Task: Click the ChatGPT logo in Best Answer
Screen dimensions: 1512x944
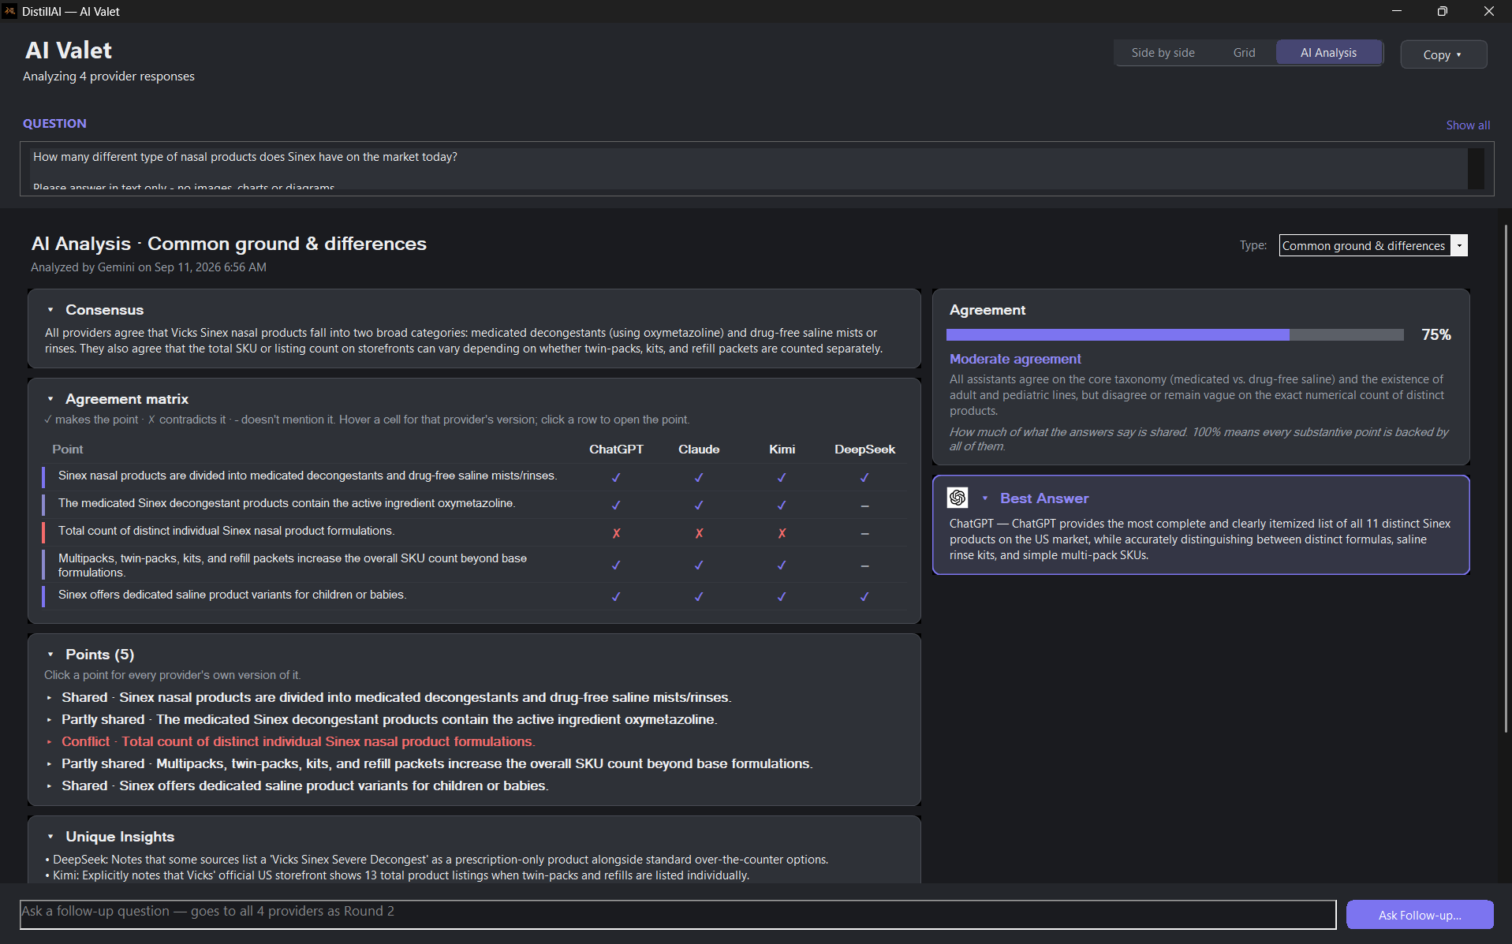Action: click(x=958, y=498)
